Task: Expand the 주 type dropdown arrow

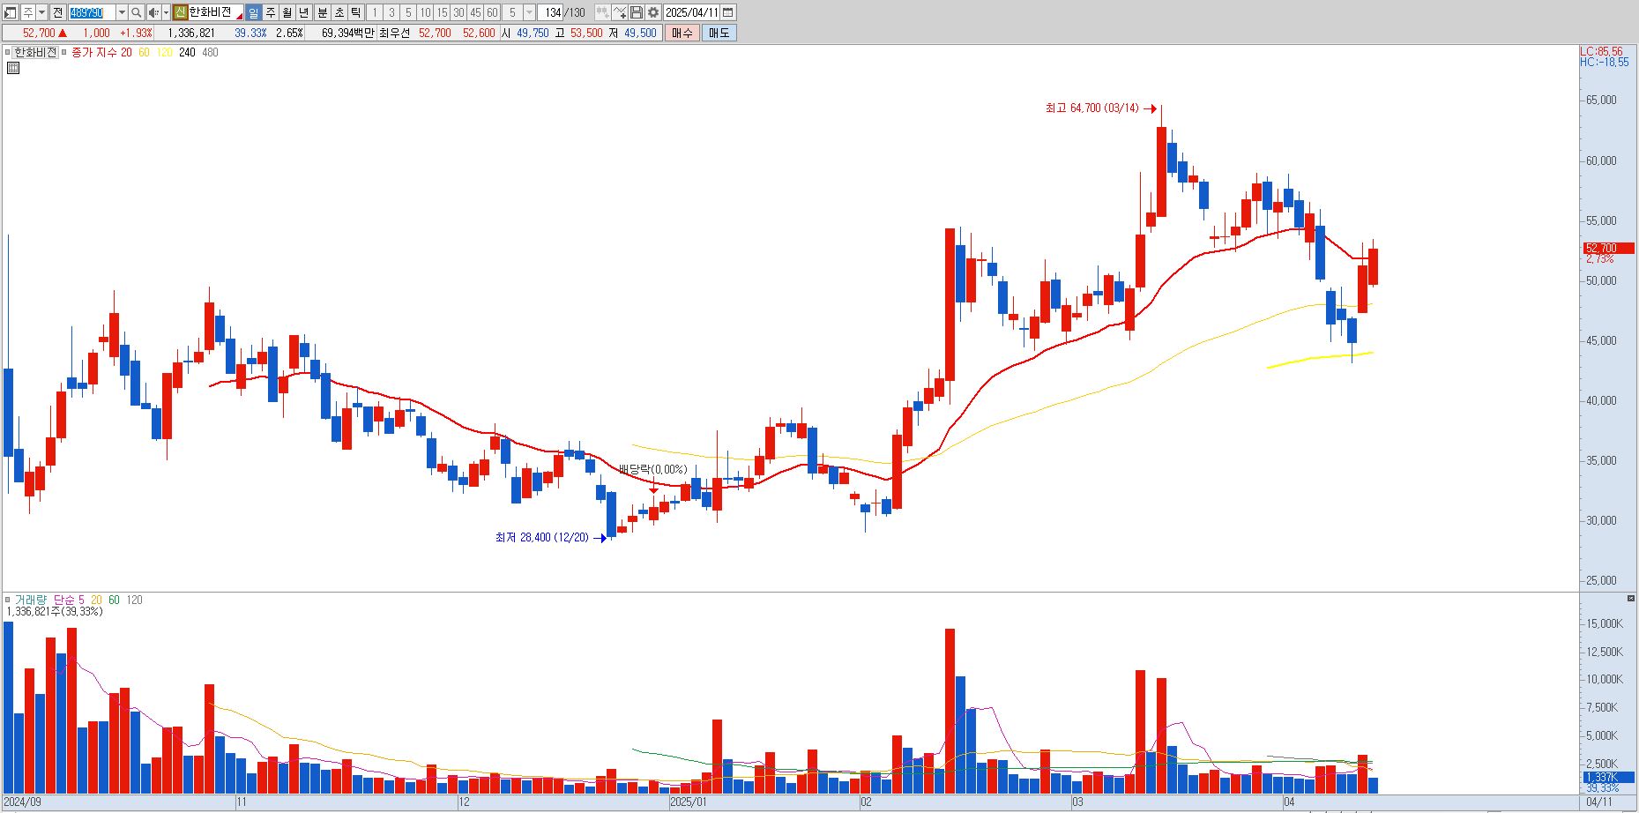Action: 41,12
